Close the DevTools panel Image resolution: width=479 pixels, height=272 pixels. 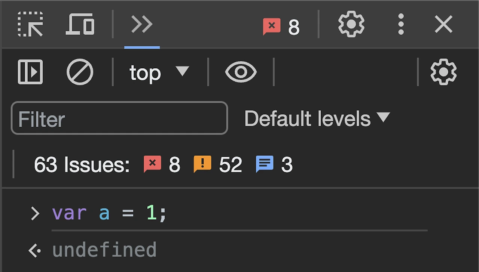(443, 25)
